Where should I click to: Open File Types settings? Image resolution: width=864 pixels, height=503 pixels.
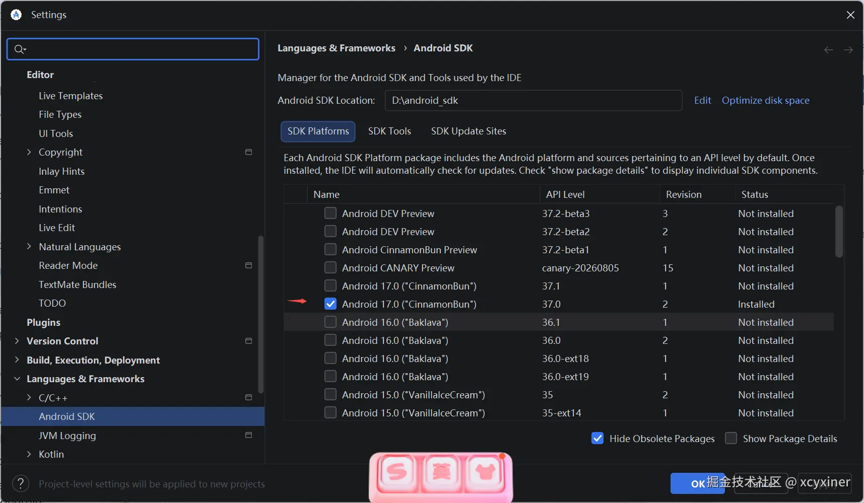click(x=60, y=114)
